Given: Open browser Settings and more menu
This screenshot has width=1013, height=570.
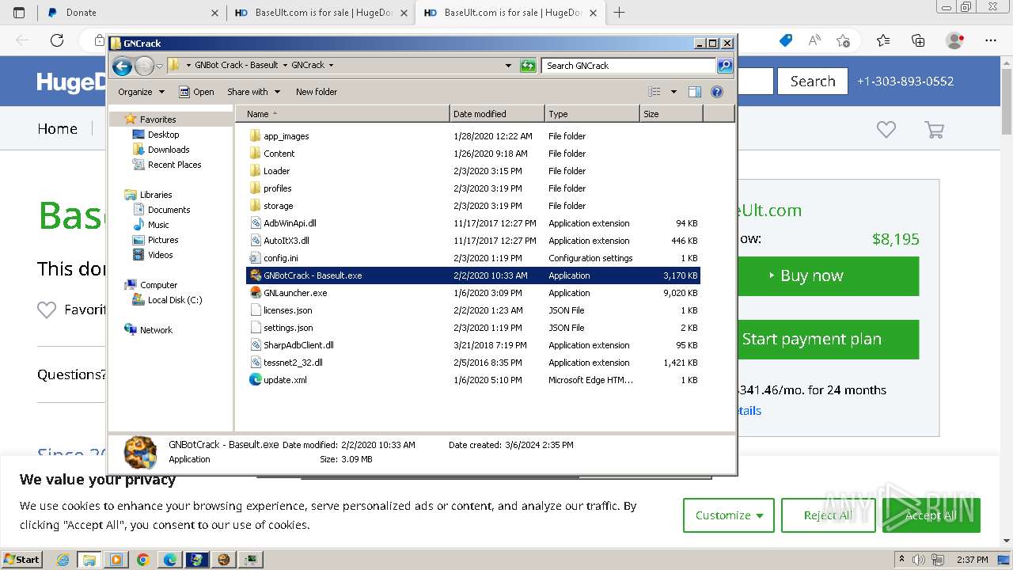Looking at the screenshot, I should click(990, 40).
